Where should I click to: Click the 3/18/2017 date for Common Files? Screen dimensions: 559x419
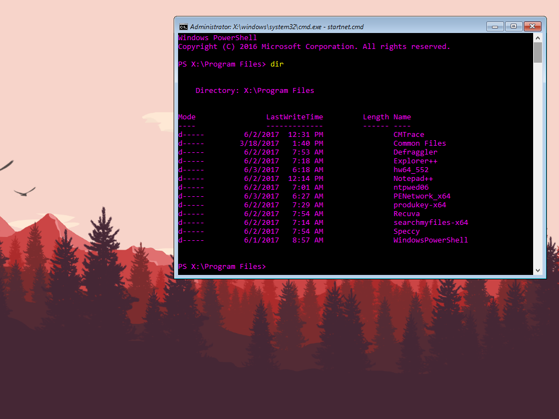click(x=259, y=144)
